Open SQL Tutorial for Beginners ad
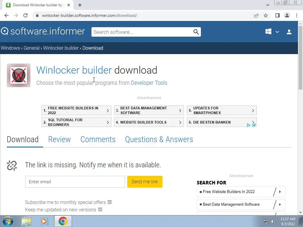 (x=77, y=122)
